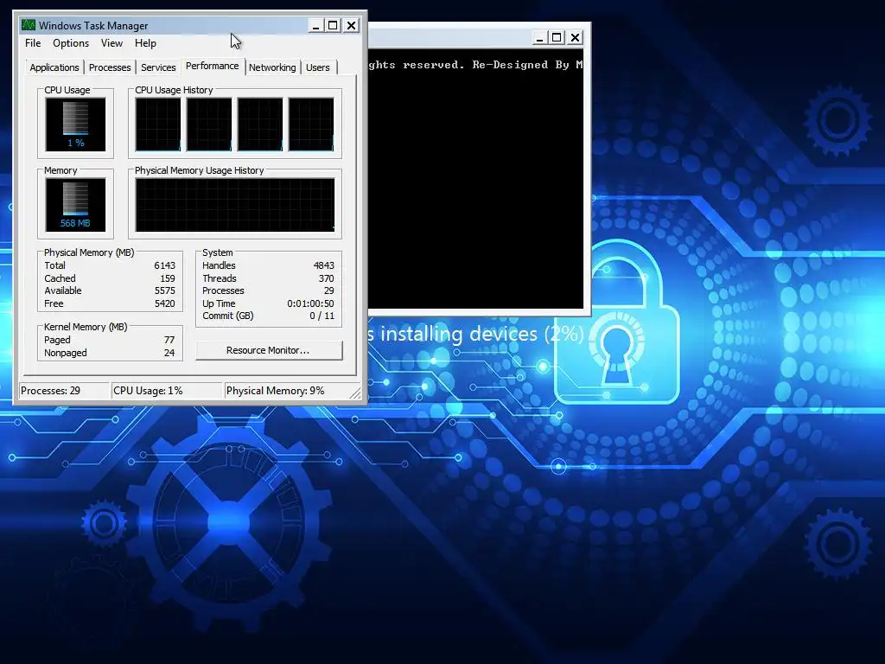The width and height of the screenshot is (885, 664).
Task: Click the first CPU Usage History graph
Action: click(158, 124)
